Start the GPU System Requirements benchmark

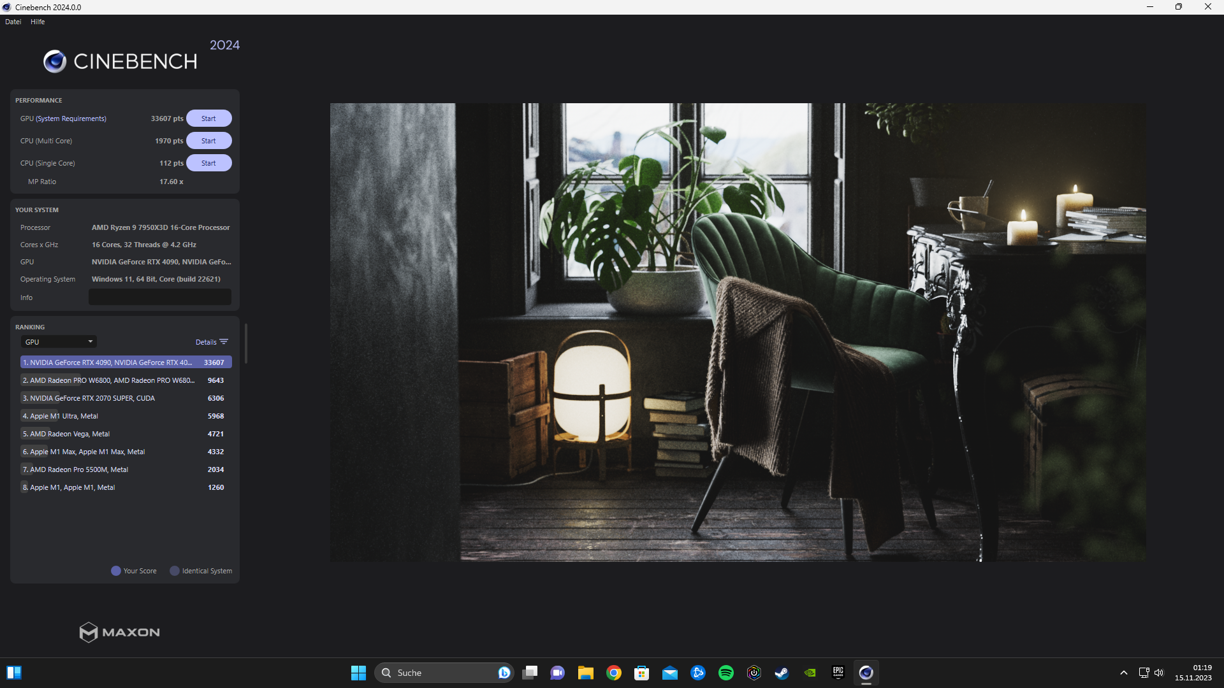208,118
